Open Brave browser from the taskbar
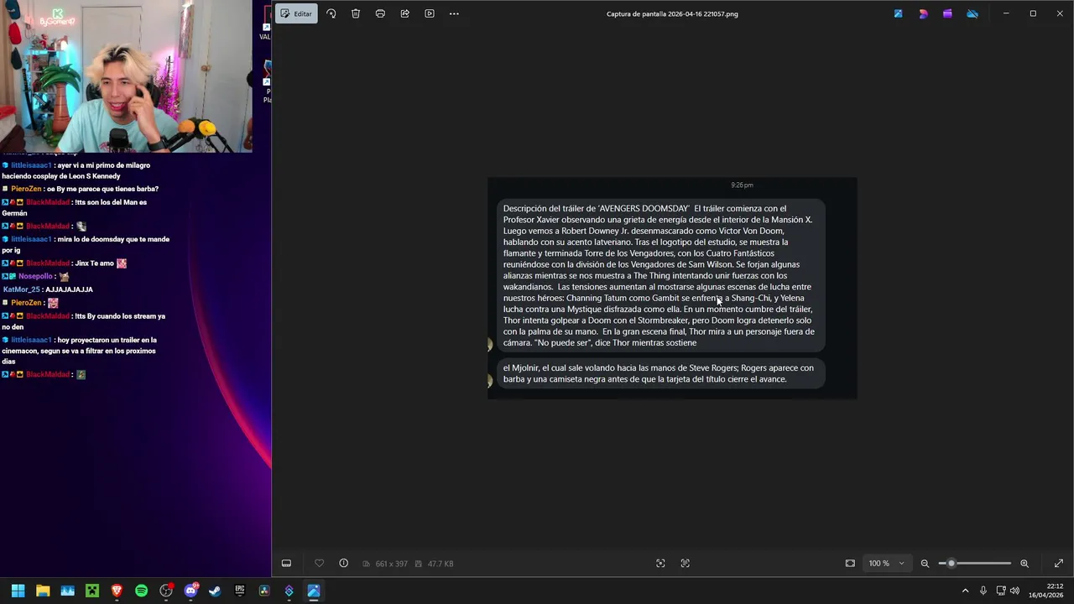Screen dimensions: 1074x604 pos(117,591)
